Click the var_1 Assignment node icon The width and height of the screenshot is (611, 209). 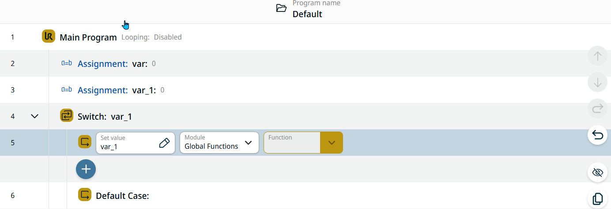coord(66,90)
